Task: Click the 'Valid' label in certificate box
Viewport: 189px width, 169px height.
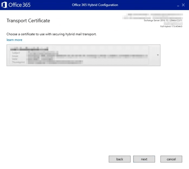Action: (x=14, y=59)
